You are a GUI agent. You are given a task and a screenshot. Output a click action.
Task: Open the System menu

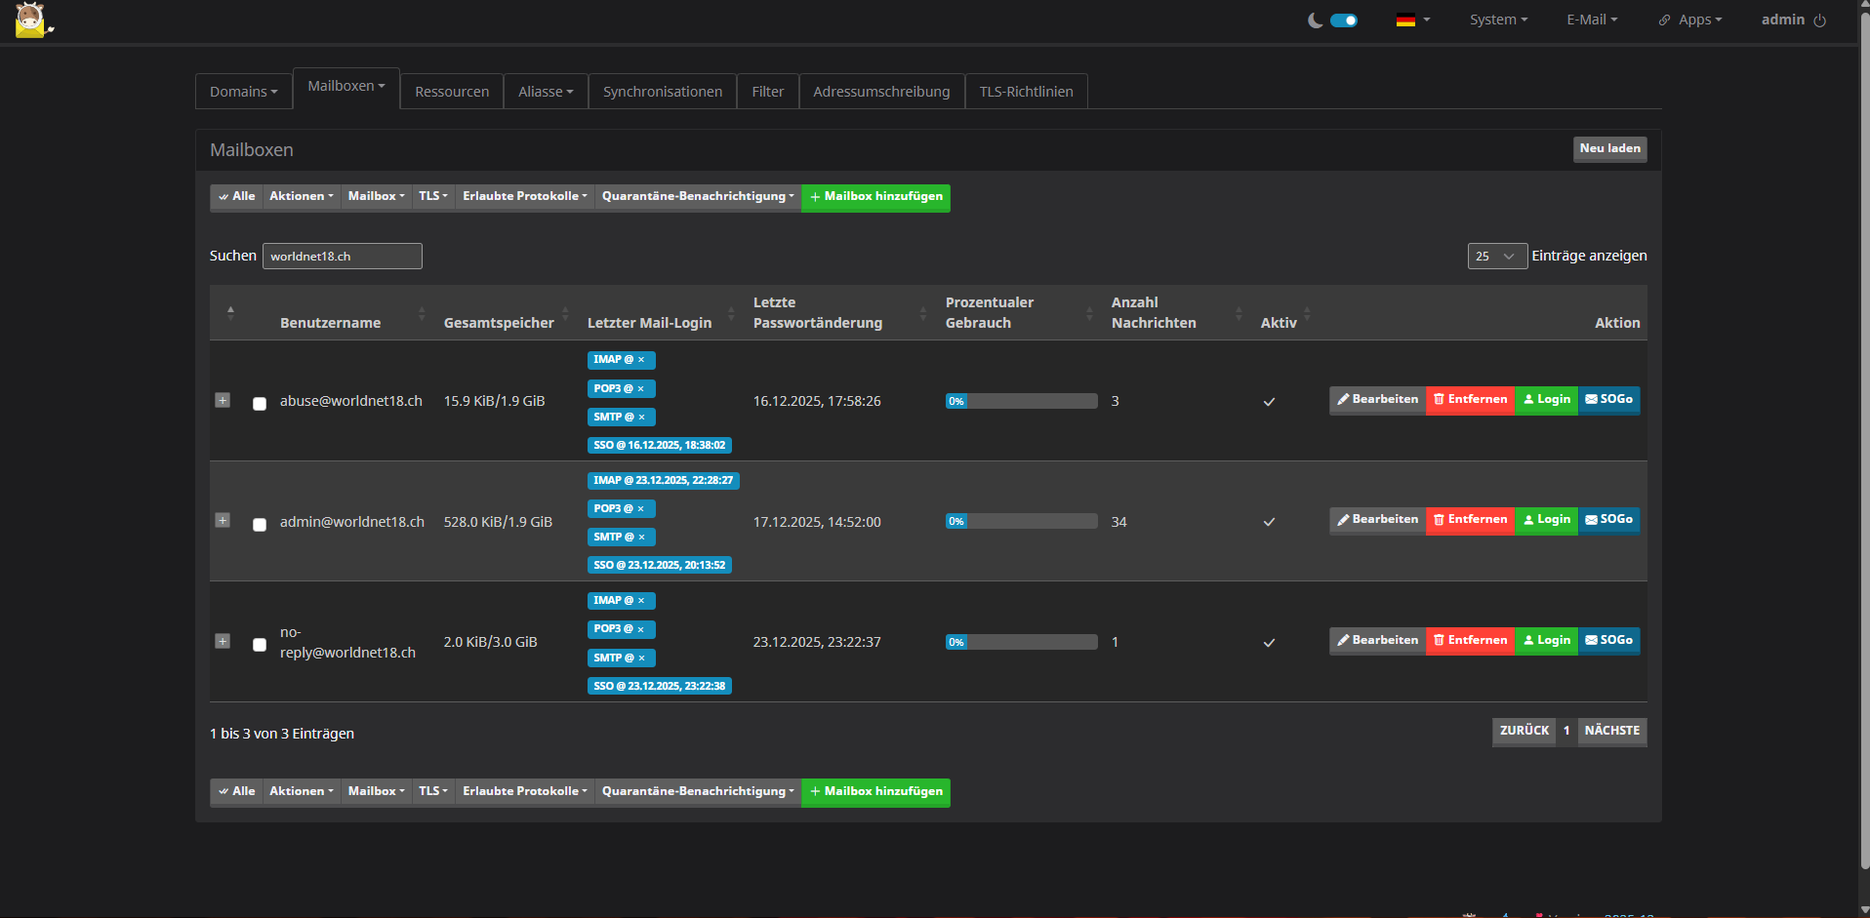(x=1497, y=20)
